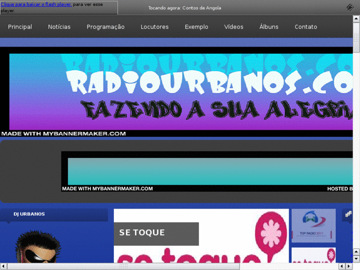The image size is (360, 270).
Task: Click the horizontal scrollbar right arrow at far right
Action: (x=349, y=267)
